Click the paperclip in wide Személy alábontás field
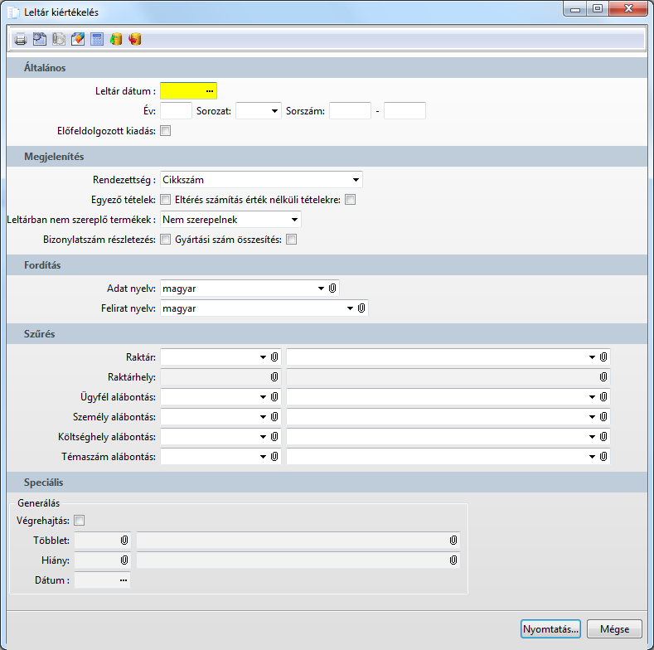The height and width of the screenshot is (650, 654). 603,417
